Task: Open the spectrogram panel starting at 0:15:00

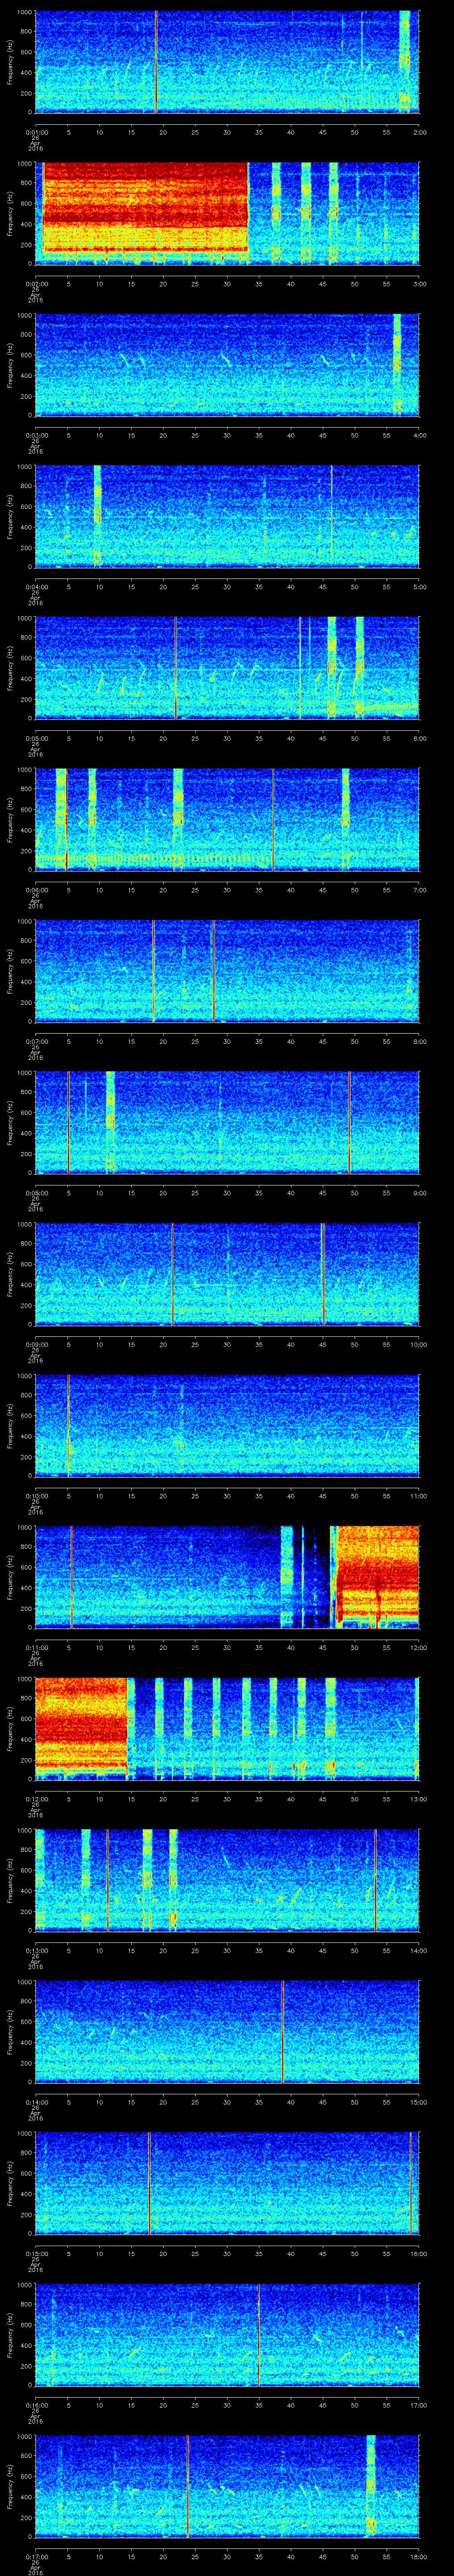Action: (x=227, y=2182)
